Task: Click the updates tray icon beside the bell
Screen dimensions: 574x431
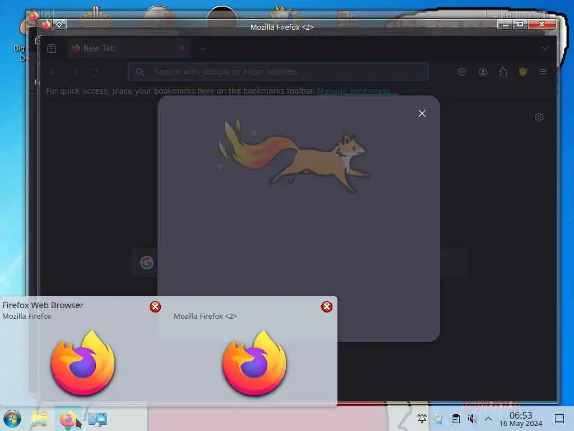Action: (x=438, y=418)
